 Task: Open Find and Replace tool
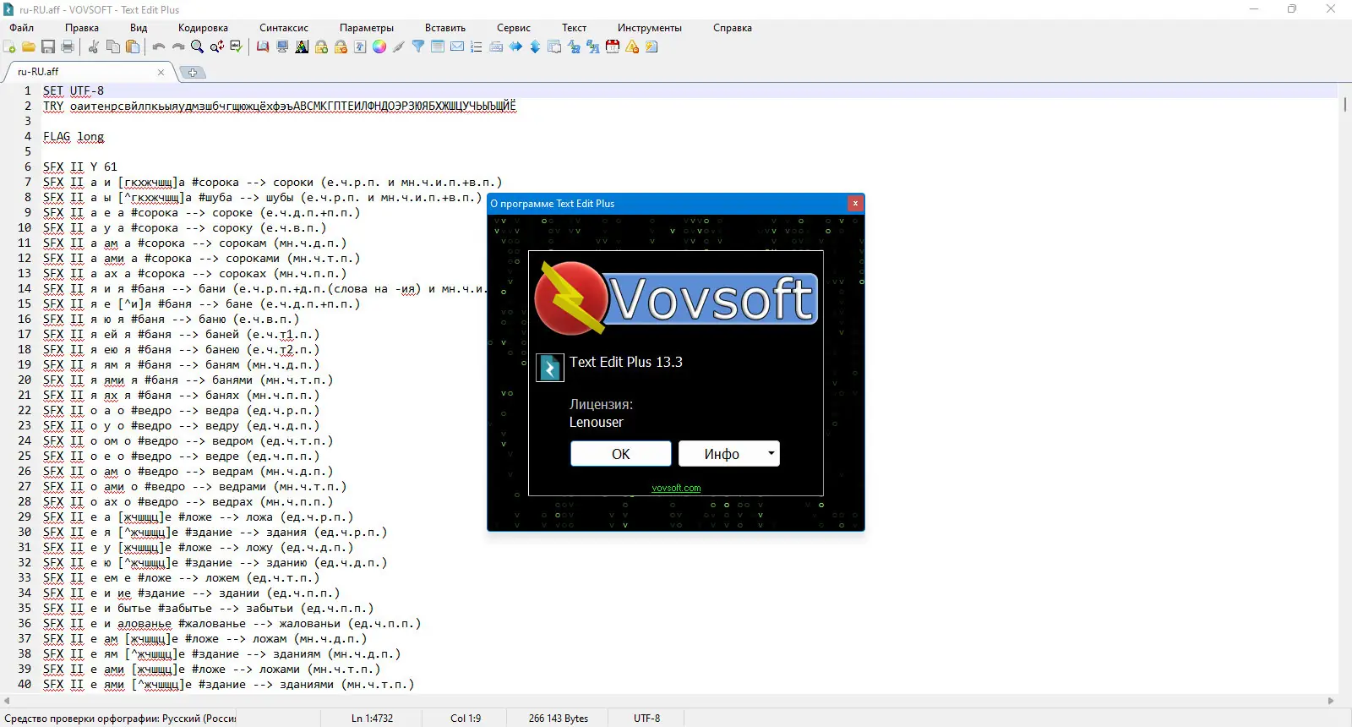(x=217, y=47)
